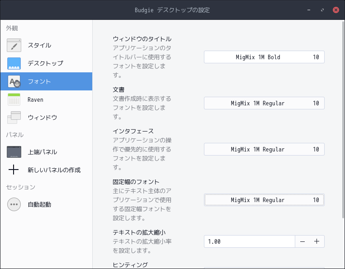
Task: Click the plus icon for new panel
Action: click(14, 170)
